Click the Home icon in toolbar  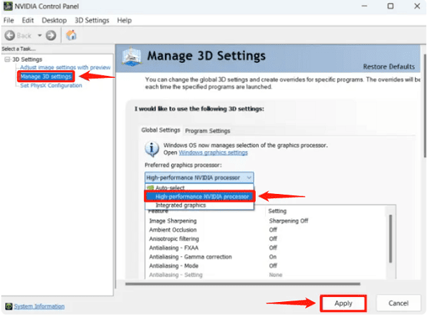click(x=72, y=35)
